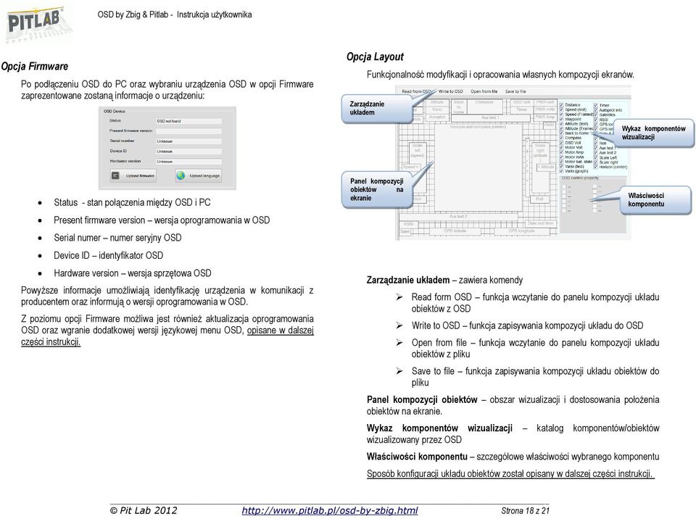
Task: Open the pitlab.pl osd-by-zbig footer link
Action: [x=330, y=510]
